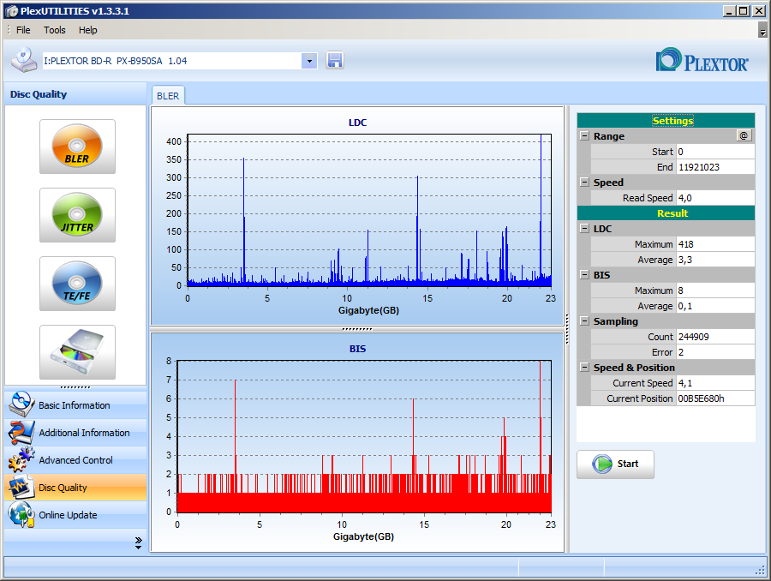Collapse the LDC result group
This screenshot has width=771, height=581.
click(584, 228)
